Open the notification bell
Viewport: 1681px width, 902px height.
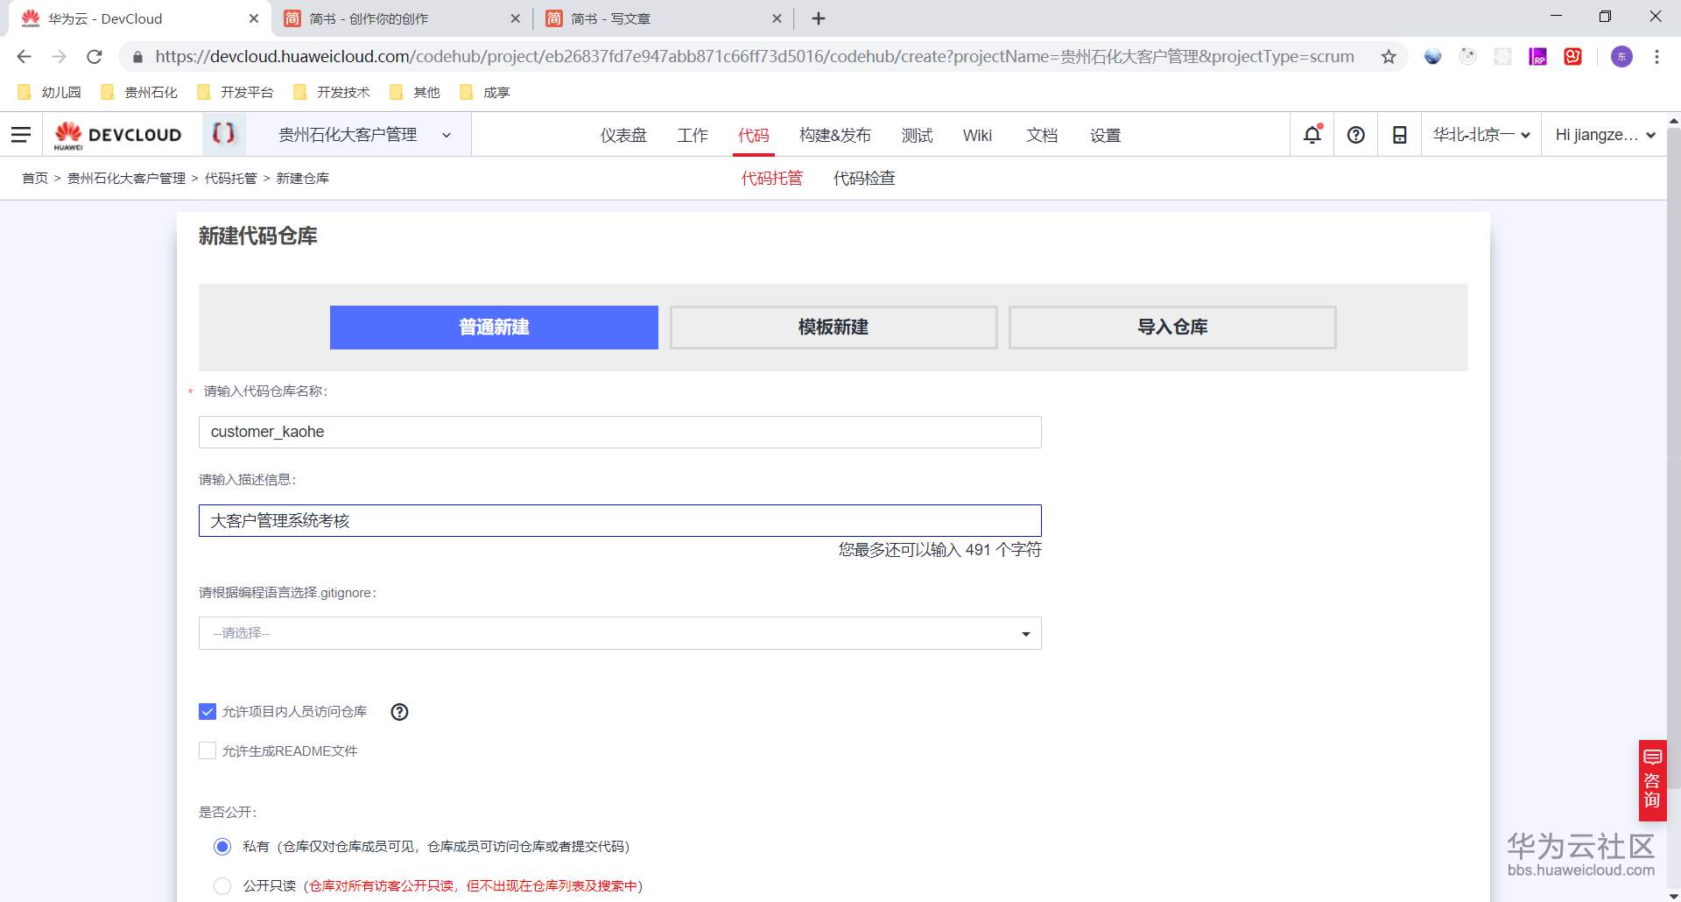click(1312, 135)
